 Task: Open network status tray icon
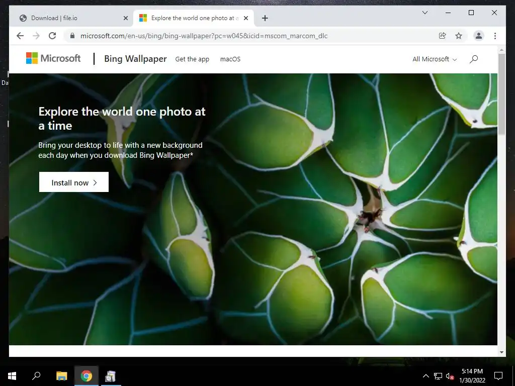[x=438, y=376]
